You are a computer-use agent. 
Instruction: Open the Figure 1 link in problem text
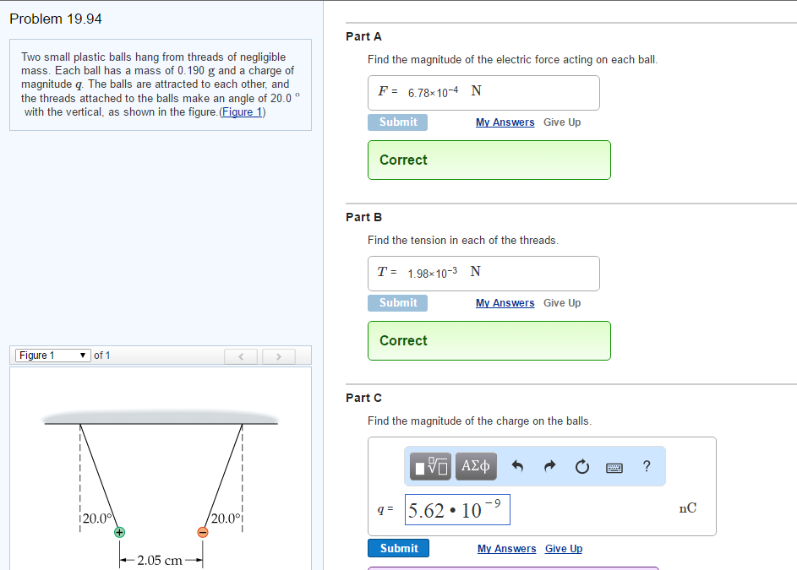tap(242, 111)
